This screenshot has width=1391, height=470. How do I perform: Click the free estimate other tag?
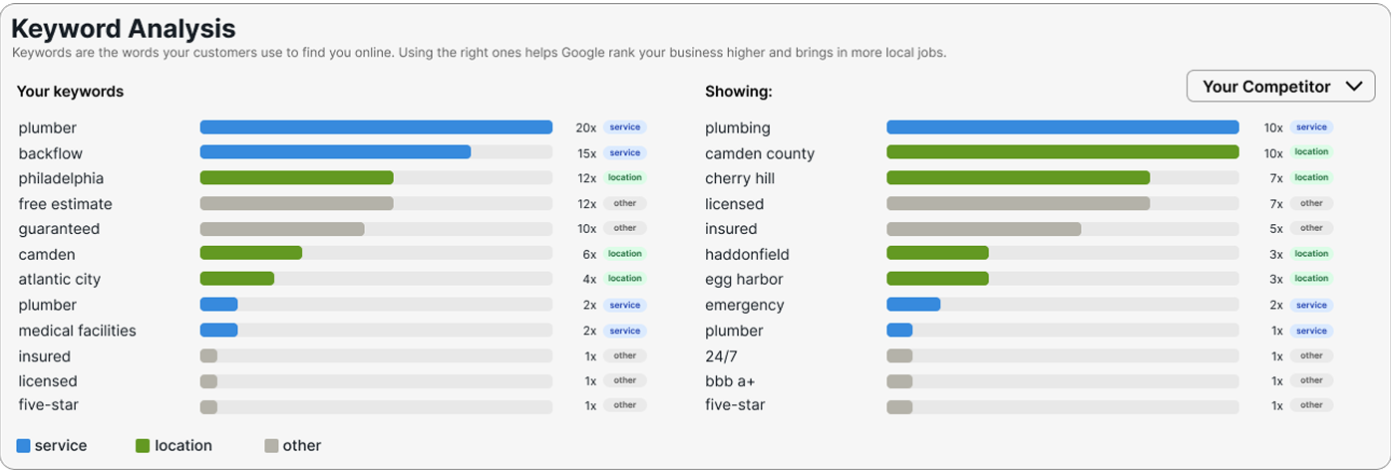pos(624,203)
